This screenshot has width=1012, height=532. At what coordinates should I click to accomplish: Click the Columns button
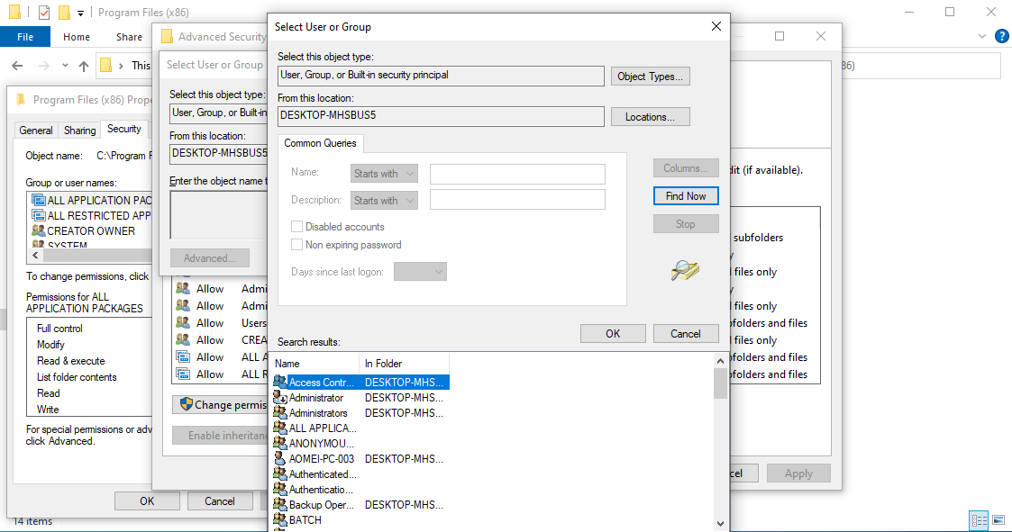point(686,168)
